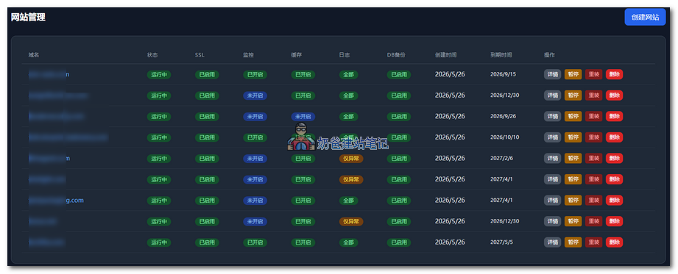The image size is (678, 274).
Task: Click 运行中 status in 2026/9/15 row
Action: click(x=159, y=75)
